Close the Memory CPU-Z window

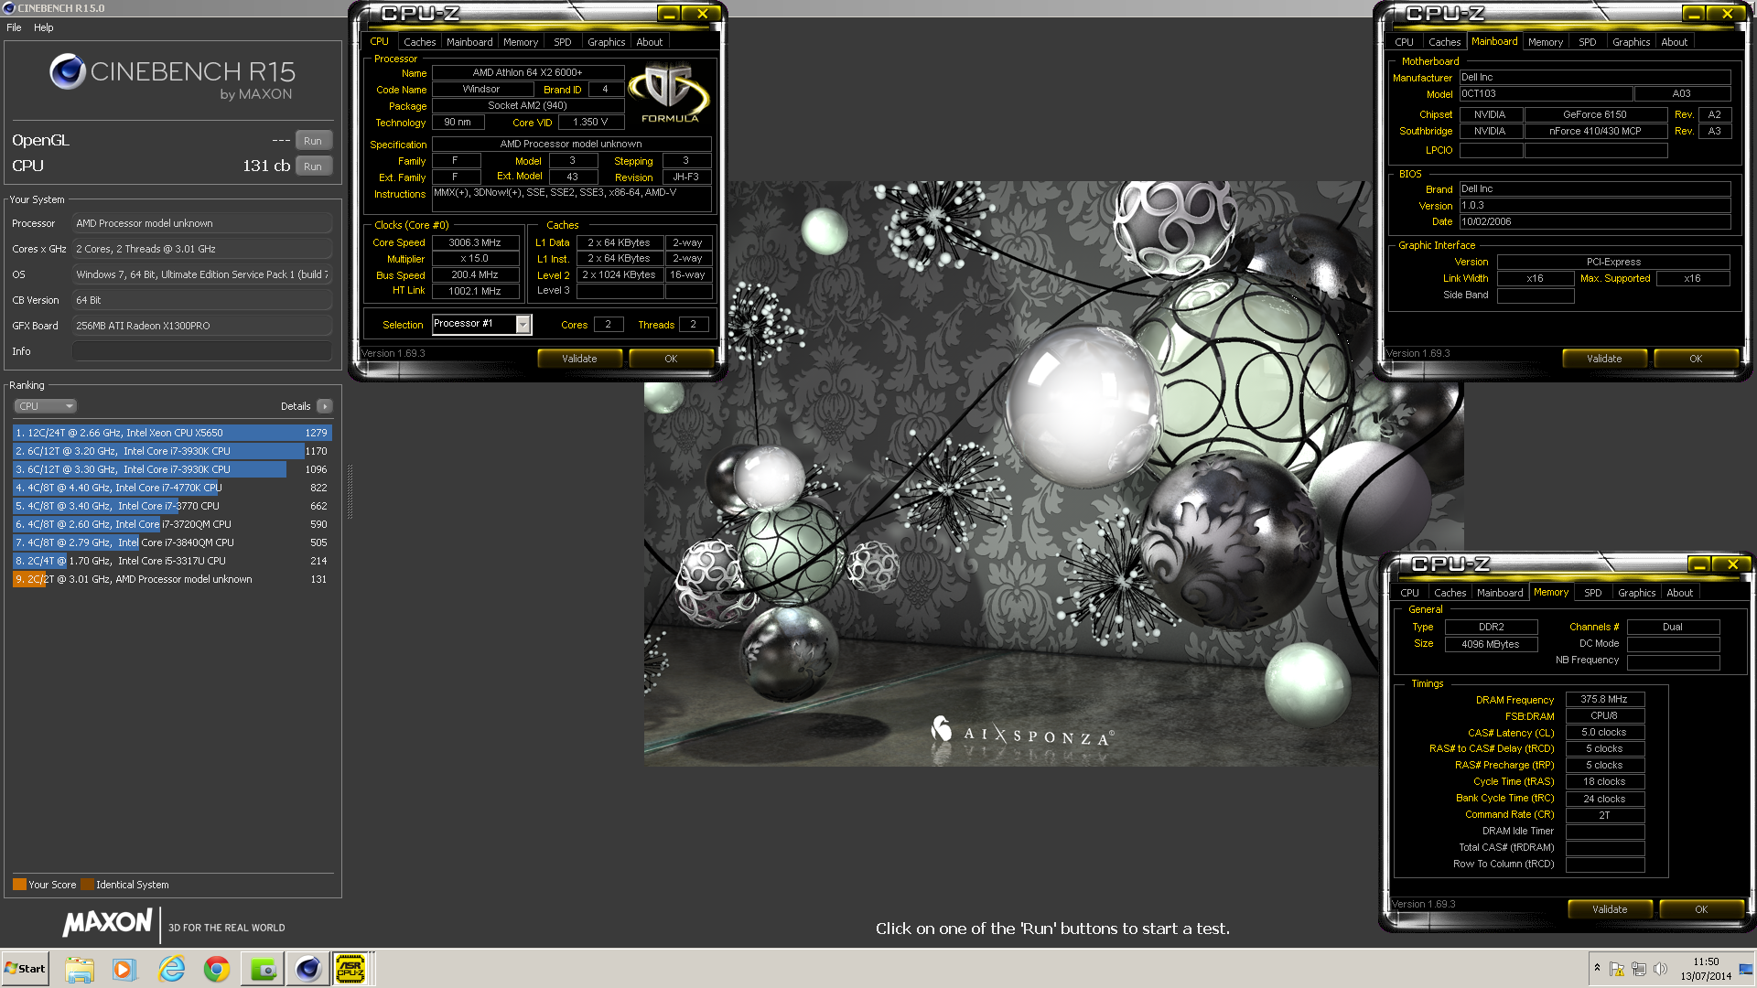coord(1732,564)
